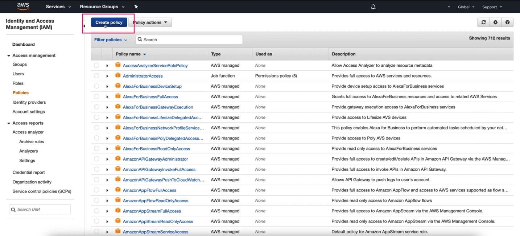Sort by the Policy name column header
This screenshot has width=520, height=236.
coord(131,54)
